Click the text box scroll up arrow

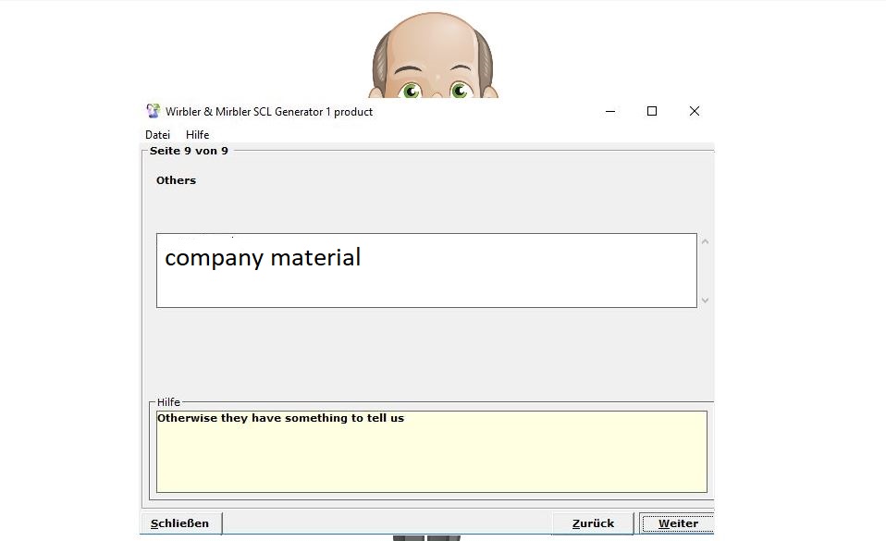pos(705,242)
